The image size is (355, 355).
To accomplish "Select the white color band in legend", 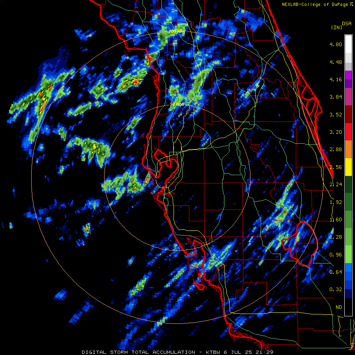I will pos(348,44).
